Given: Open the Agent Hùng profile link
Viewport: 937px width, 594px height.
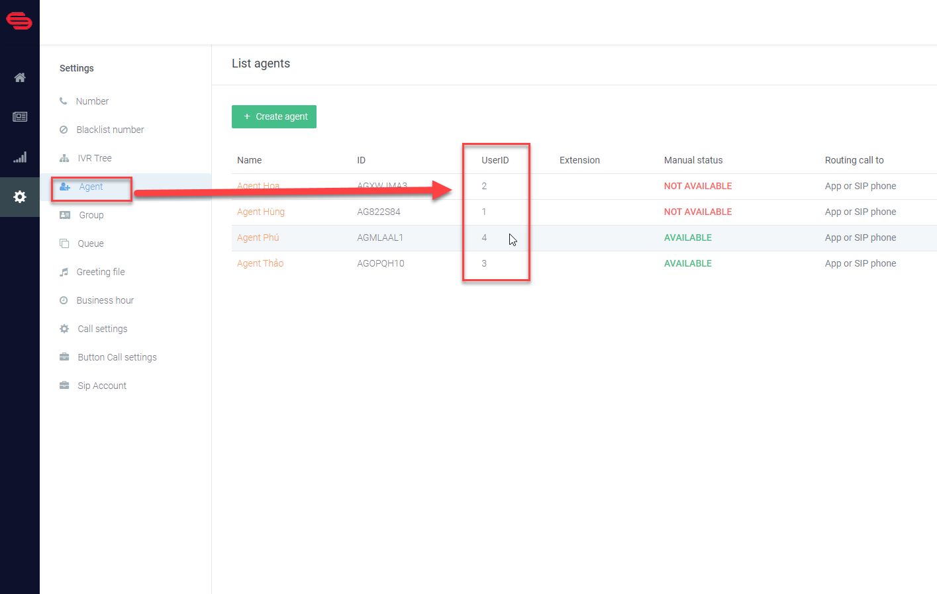Looking at the screenshot, I should click(260, 212).
